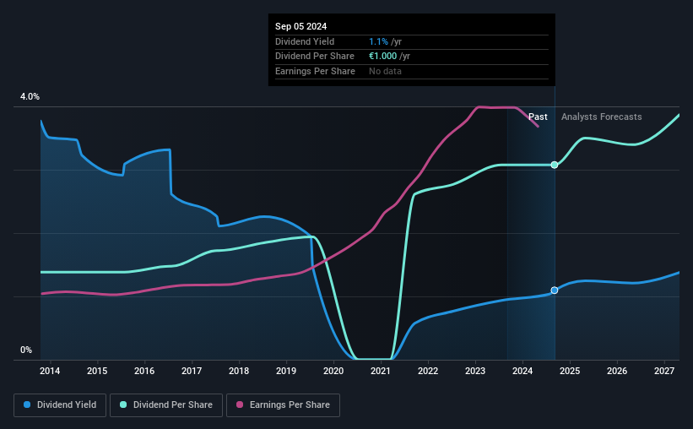Click the 2024 x-axis year label

click(x=522, y=371)
